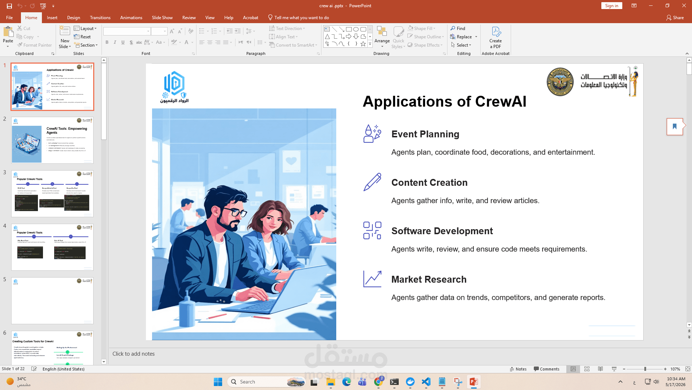
Task: Click the spell check status icon
Action: pyautogui.click(x=34, y=369)
